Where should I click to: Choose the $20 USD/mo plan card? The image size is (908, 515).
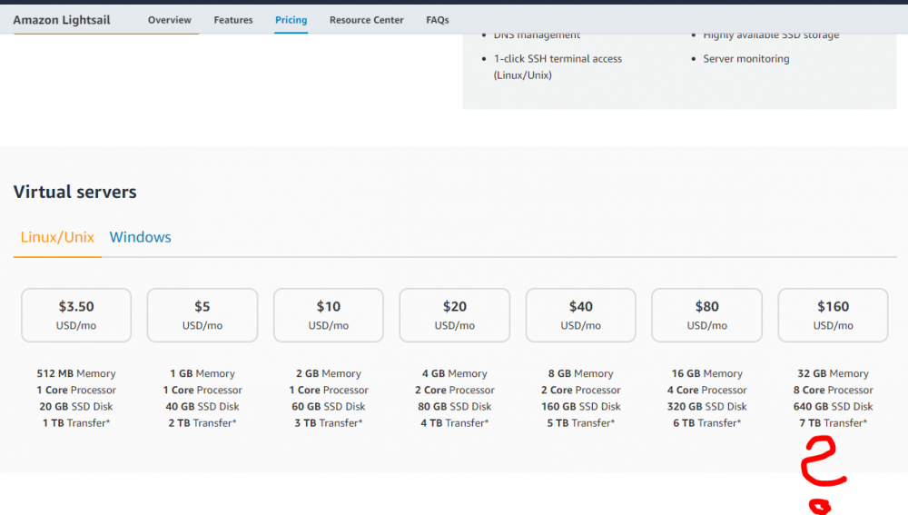(x=455, y=315)
